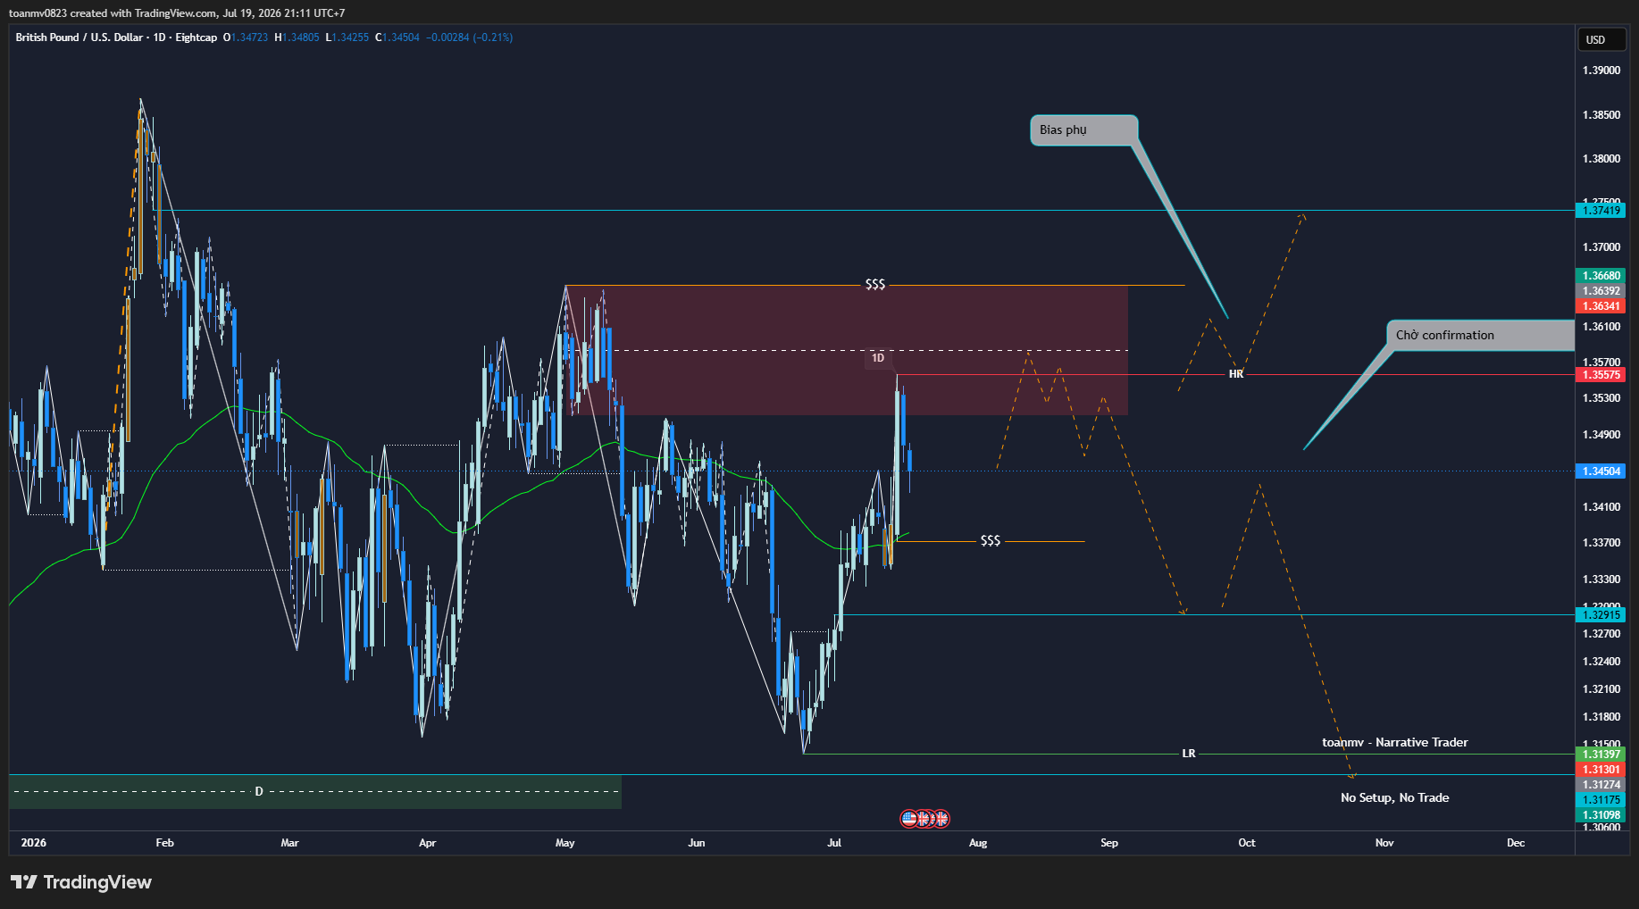The height and width of the screenshot is (909, 1639).
Task: Click the 'Mar' time axis label
Action: click(x=289, y=843)
